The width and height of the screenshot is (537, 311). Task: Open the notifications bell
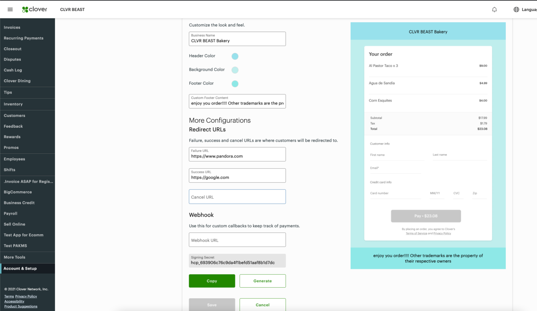pyautogui.click(x=494, y=10)
